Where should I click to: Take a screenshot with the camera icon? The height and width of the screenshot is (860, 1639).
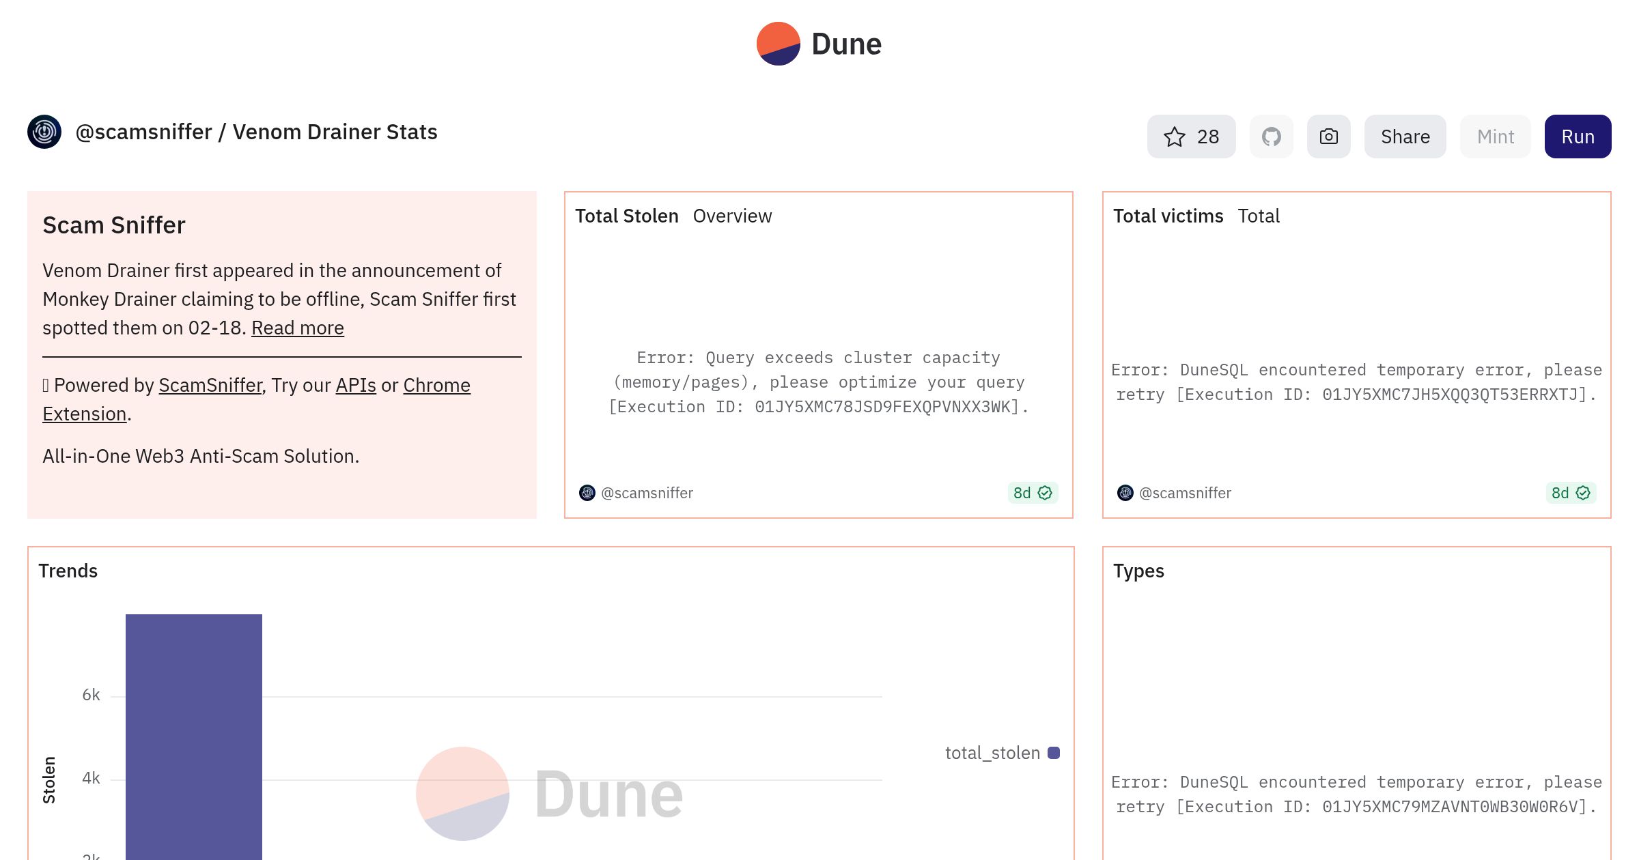1328,137
